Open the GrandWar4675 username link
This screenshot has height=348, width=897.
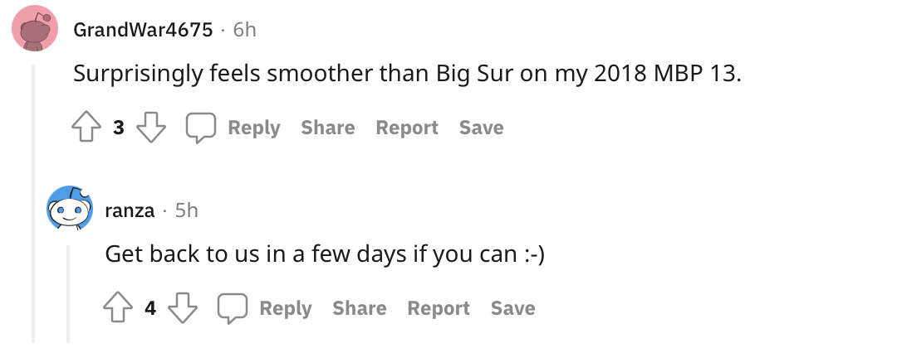143,30
